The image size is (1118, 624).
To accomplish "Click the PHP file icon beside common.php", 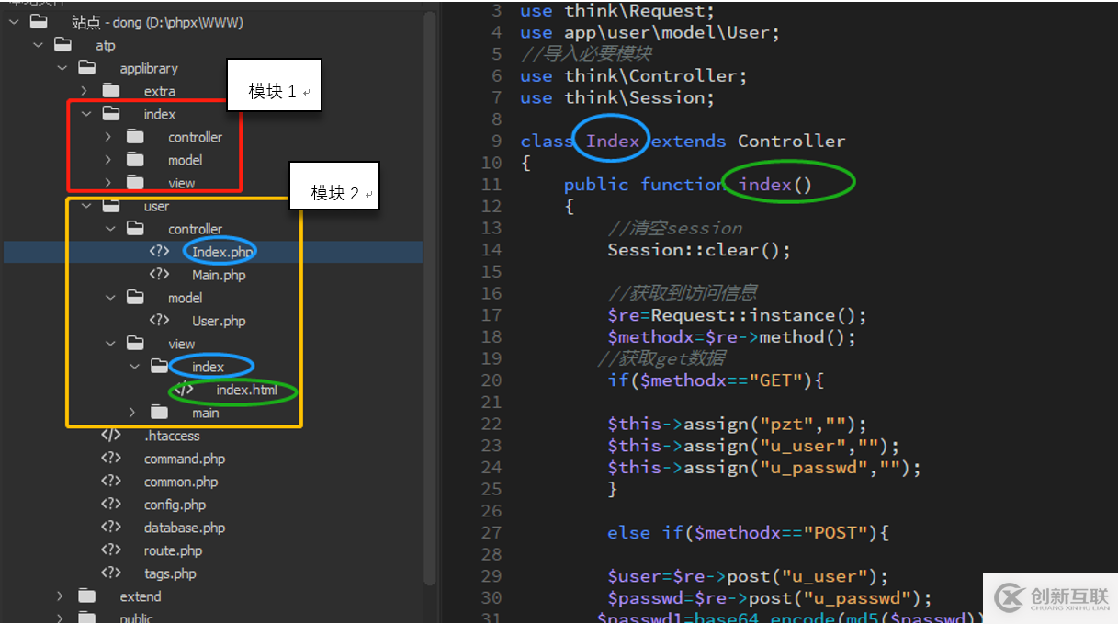I will click(x=111, y=482).
